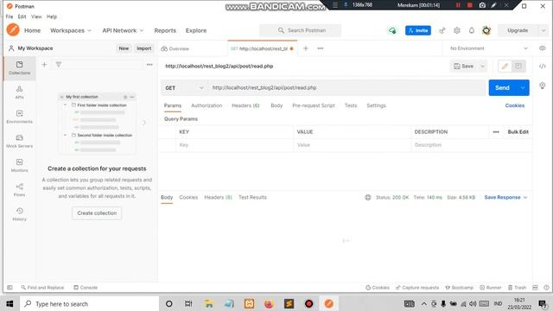
Task: Click the user avatar icon
Action: click(486, 31)
